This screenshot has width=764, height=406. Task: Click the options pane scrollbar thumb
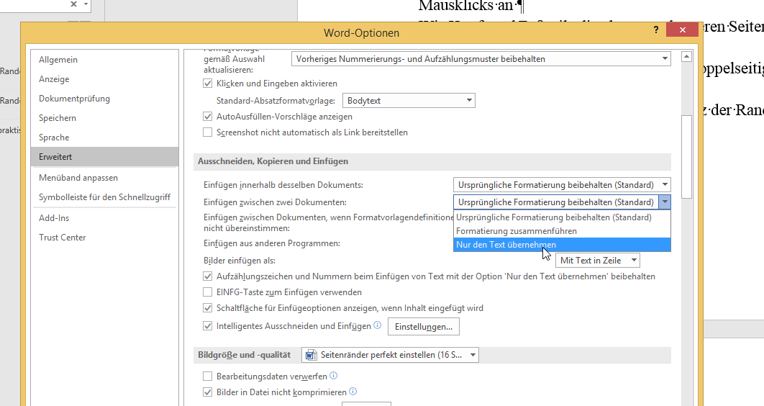[x=686, y=156]
